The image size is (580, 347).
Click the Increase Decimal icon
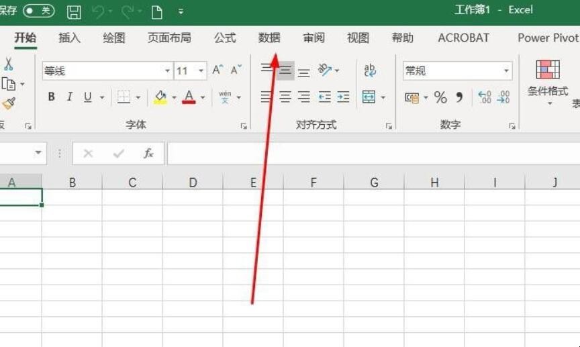pyautogui.click(x=485, y=97)
